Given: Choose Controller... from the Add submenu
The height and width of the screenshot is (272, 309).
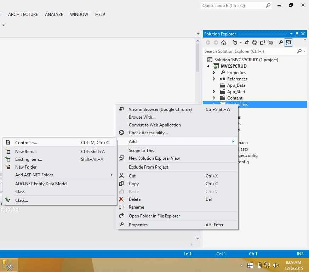Looking at the screenshot, I should (59, 143).
